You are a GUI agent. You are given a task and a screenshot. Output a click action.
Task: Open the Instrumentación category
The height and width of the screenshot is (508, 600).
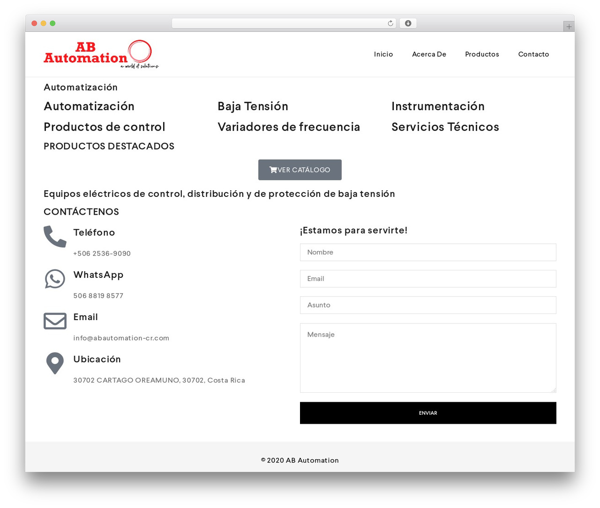coord(438,106)
